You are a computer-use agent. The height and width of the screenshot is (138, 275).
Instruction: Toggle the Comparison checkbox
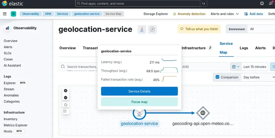(217, 77)
